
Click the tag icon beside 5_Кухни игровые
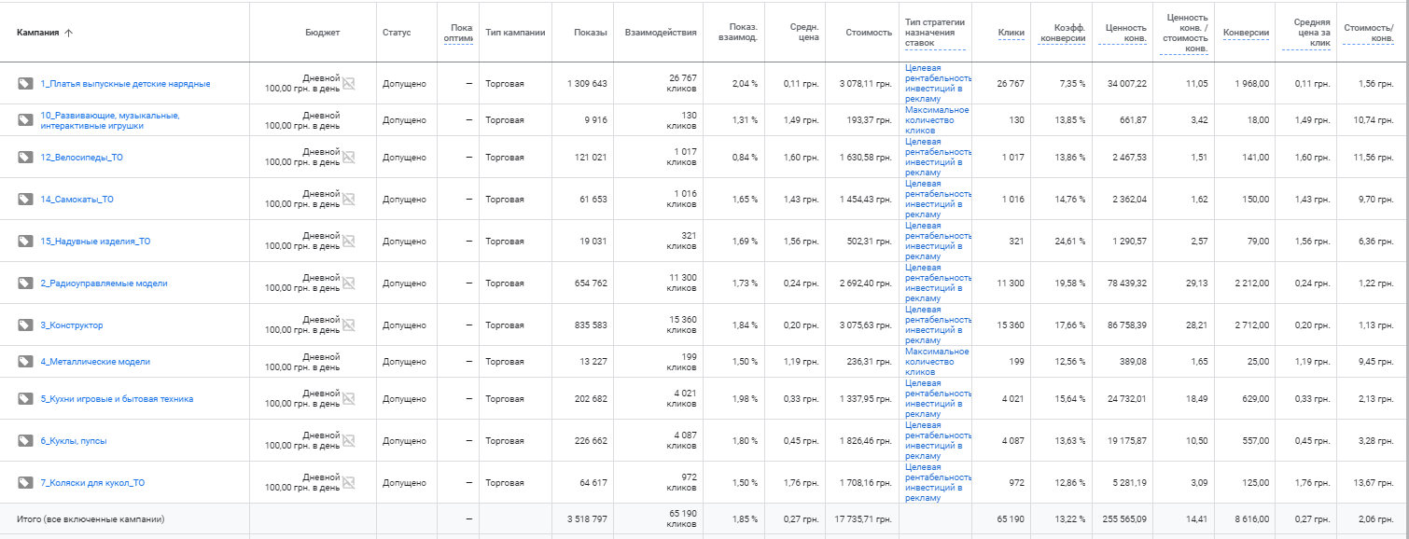(25, 399)
